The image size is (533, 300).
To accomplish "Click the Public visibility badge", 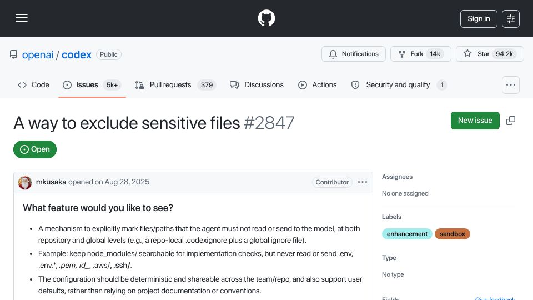I will pos(108,54).
